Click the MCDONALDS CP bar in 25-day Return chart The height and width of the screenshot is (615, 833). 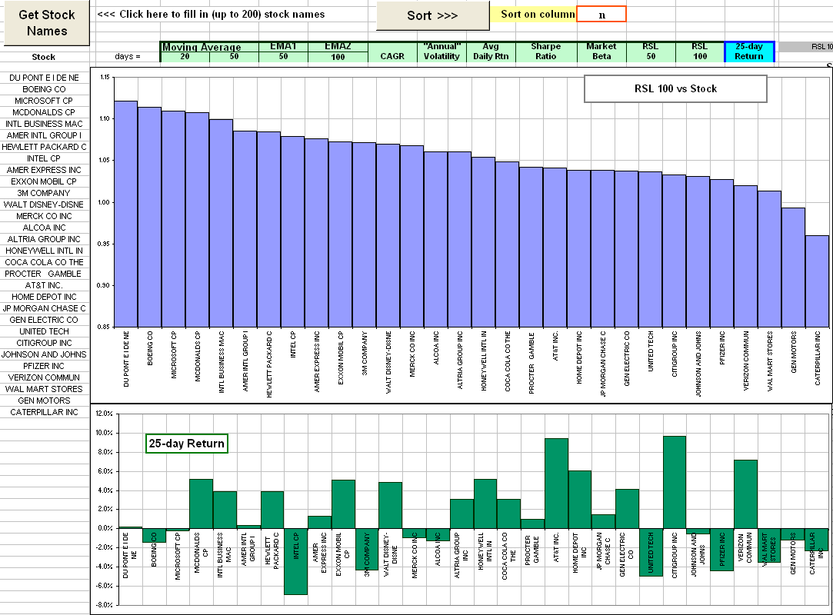[x=201, y=504]
